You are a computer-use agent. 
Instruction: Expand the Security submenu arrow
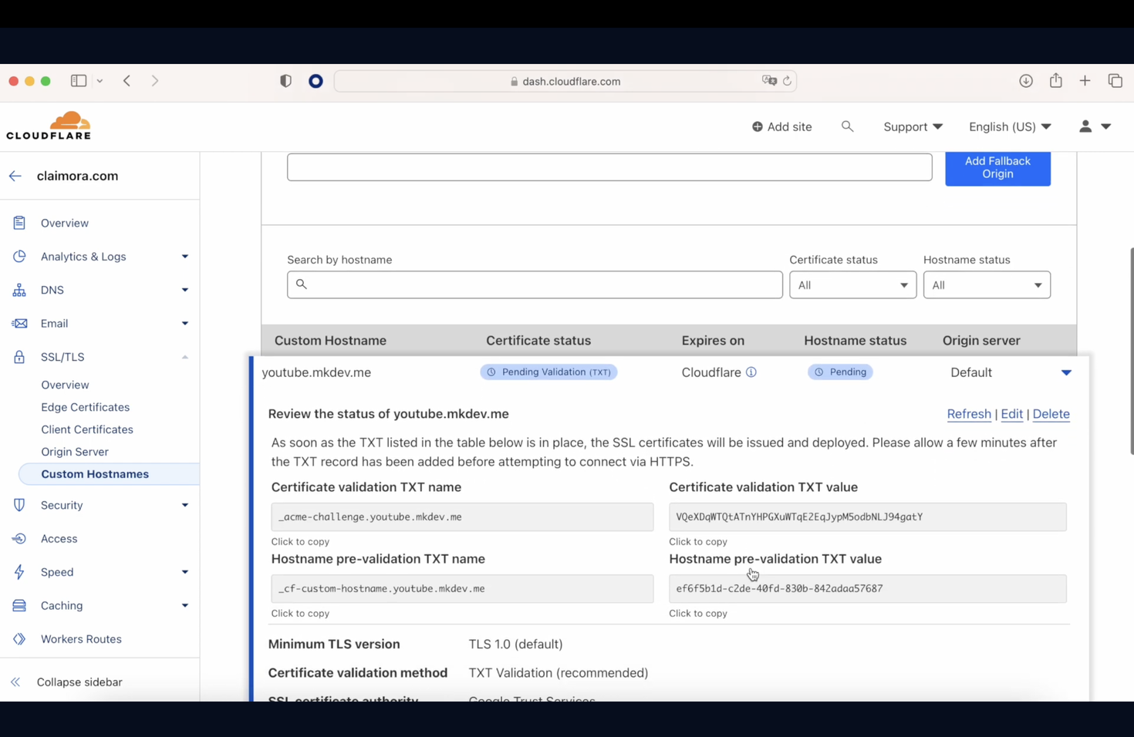pyautogui.click(x=185, y=505)
